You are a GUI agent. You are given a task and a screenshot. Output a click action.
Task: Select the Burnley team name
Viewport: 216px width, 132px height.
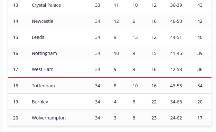pos(40,102)
